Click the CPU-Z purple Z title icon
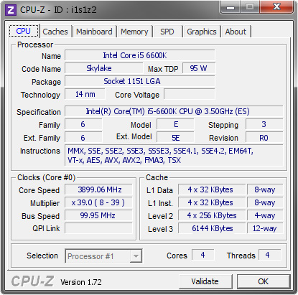Screen dimensions: 298x295 [11, 10]
